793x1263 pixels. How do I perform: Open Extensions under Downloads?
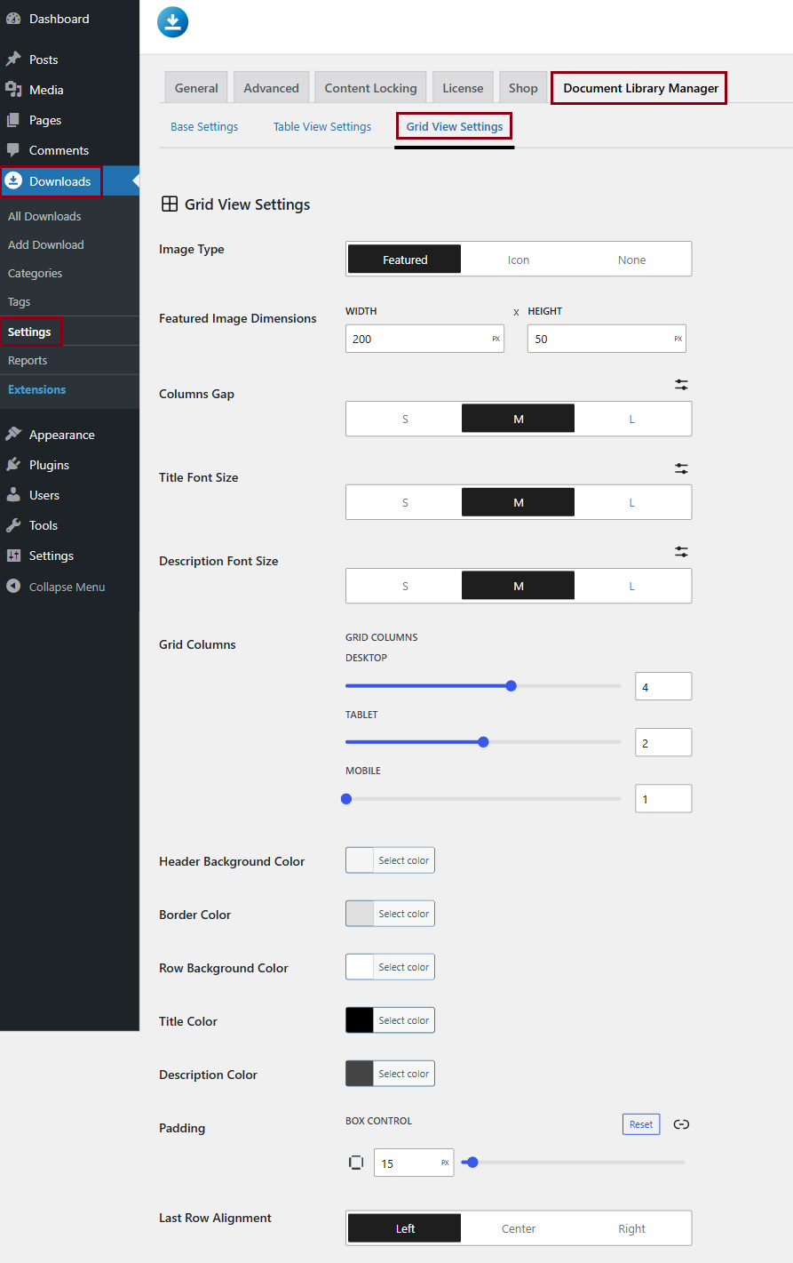37,389
